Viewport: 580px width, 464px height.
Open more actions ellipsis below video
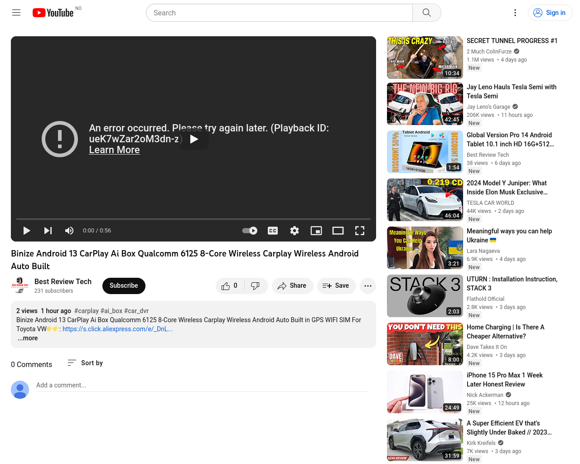368,286
